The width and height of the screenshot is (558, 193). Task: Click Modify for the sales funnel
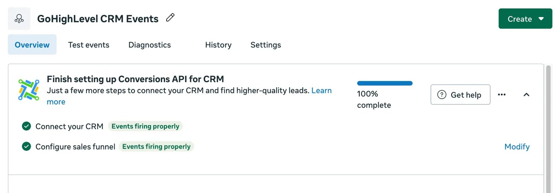517,147
